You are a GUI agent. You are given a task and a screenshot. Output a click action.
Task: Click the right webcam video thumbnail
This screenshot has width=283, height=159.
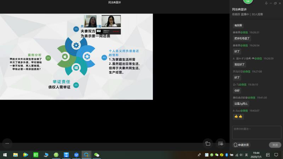tap(111, 21)
